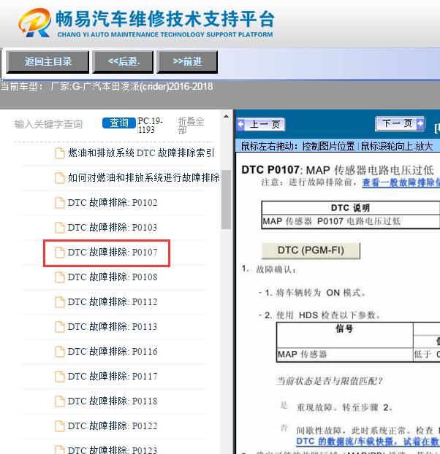
Task: Click the left panel scrollbar thumb
Action: coord(226,199)
